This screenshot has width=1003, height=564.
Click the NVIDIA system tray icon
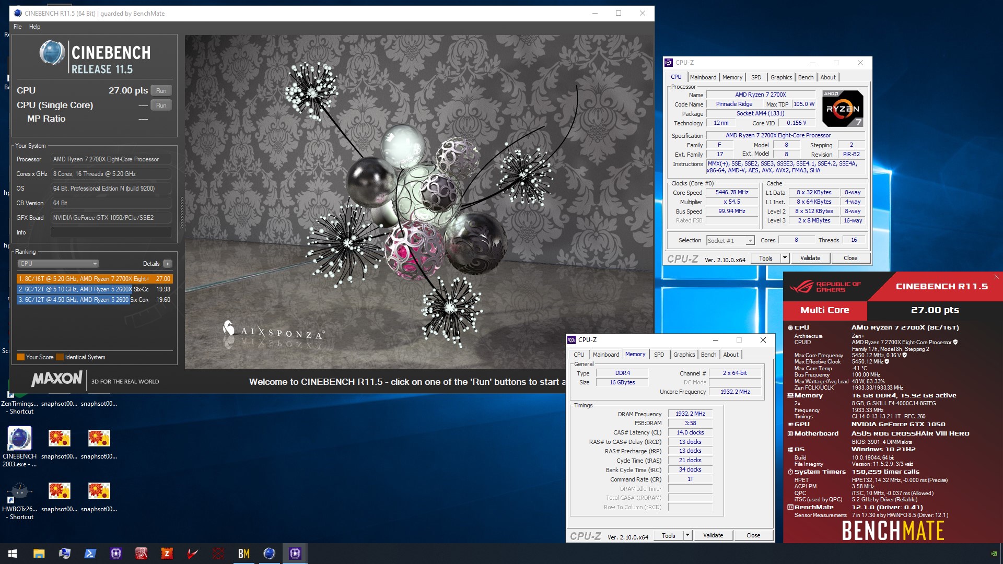coord(994,554)
